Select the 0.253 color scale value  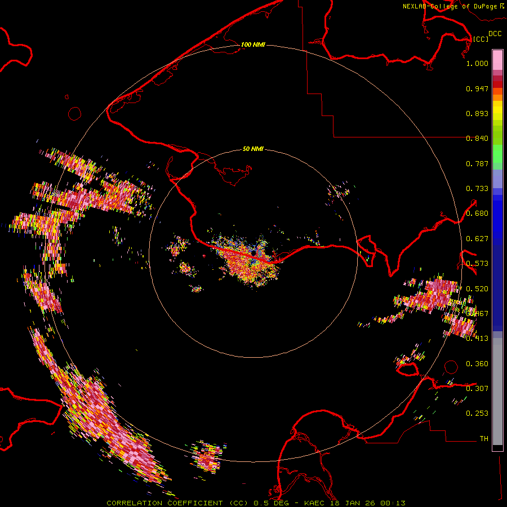pyautogui.click(x=477, y=413)
